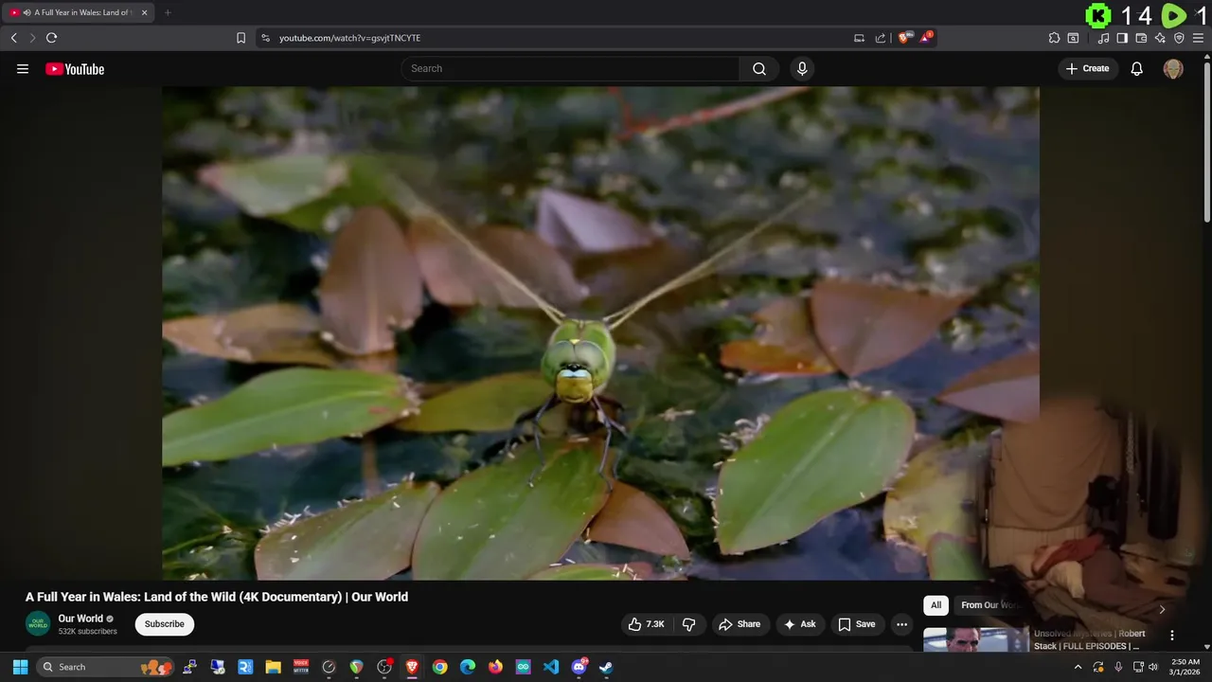Open the Our World channel name link

tap(80, 619)
